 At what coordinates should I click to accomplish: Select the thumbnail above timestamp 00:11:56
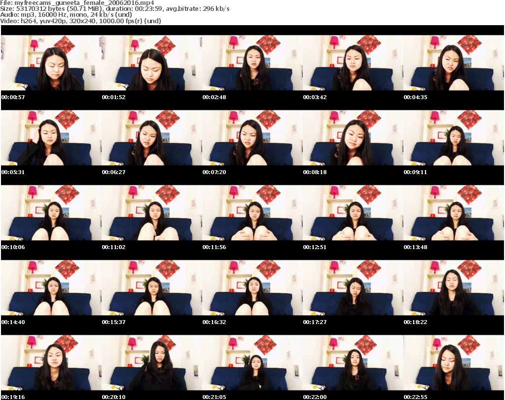[252, 213]
